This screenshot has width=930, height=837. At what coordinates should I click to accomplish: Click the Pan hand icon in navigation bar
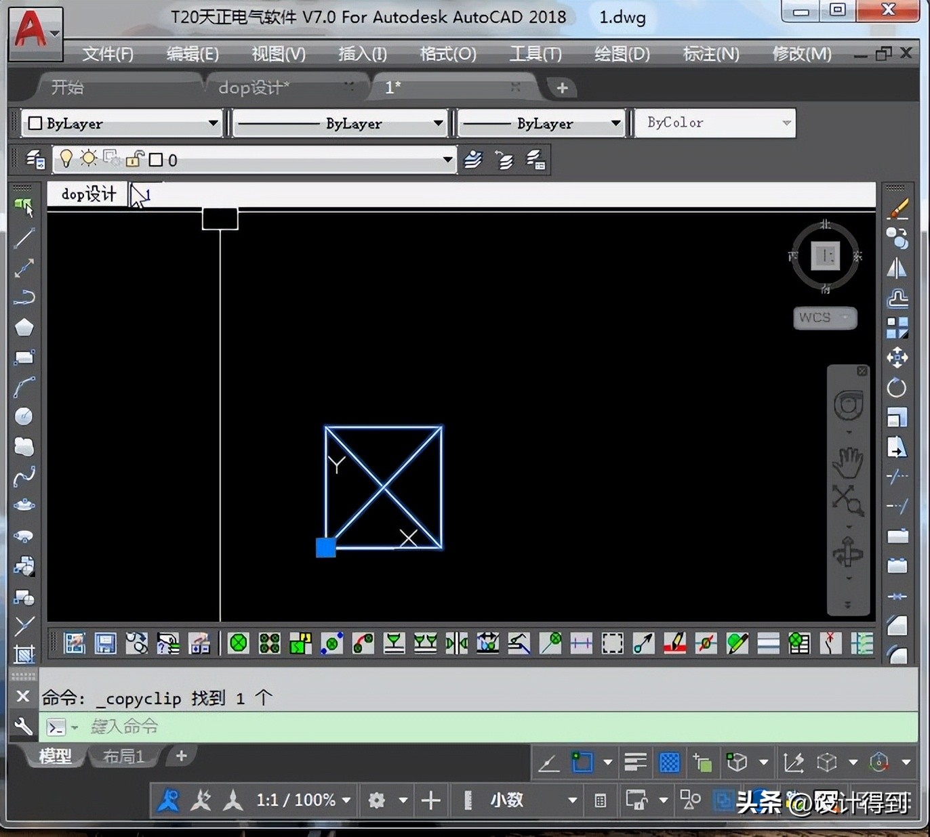pos(847,463)
